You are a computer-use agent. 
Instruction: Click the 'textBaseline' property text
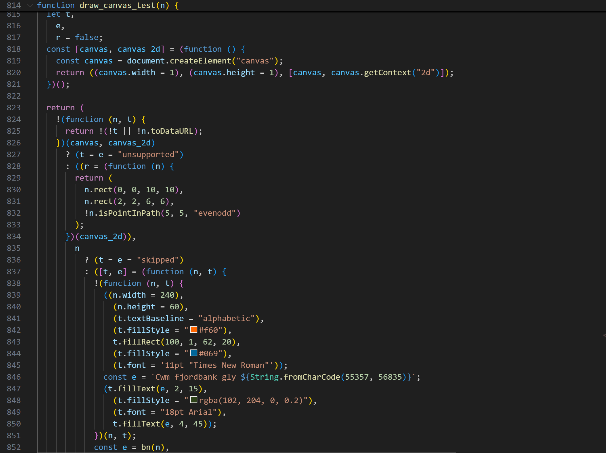[x=156, y=318]
